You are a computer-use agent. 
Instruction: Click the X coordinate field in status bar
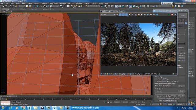pos(117,102)
